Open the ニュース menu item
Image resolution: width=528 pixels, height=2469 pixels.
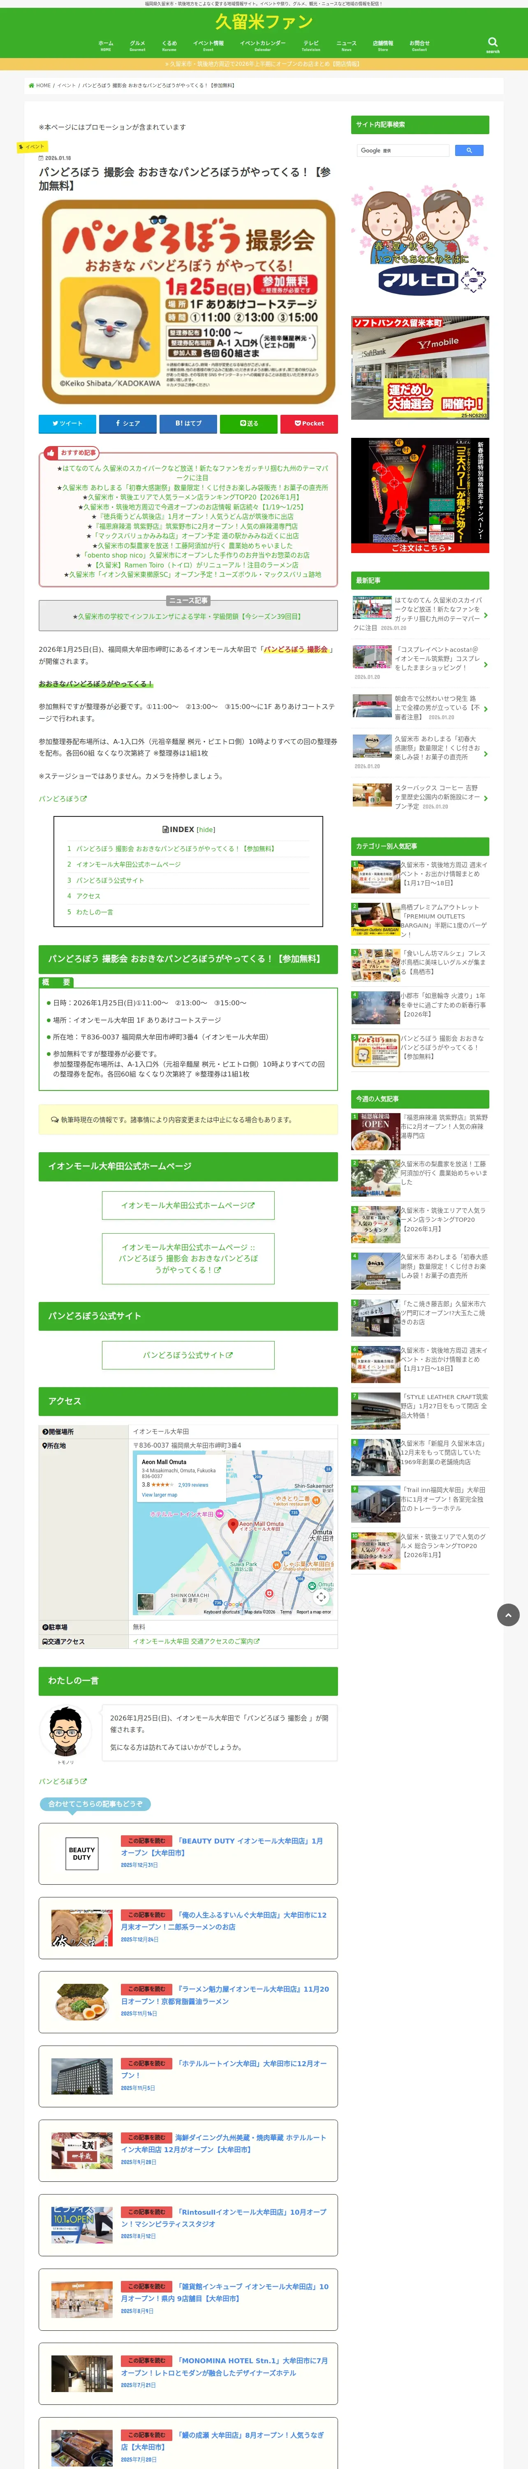point(346,45)
